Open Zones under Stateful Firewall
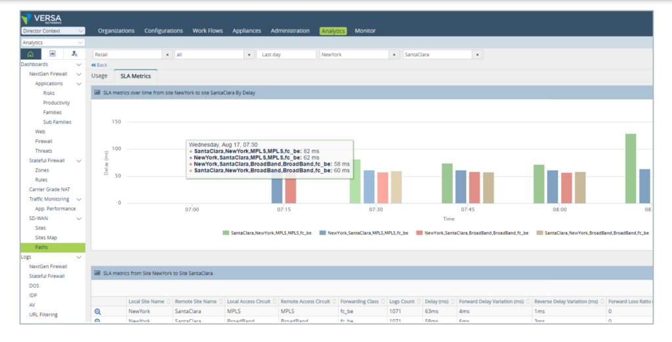This screenshot has width=672, height=342. click(x=42, y=170)
